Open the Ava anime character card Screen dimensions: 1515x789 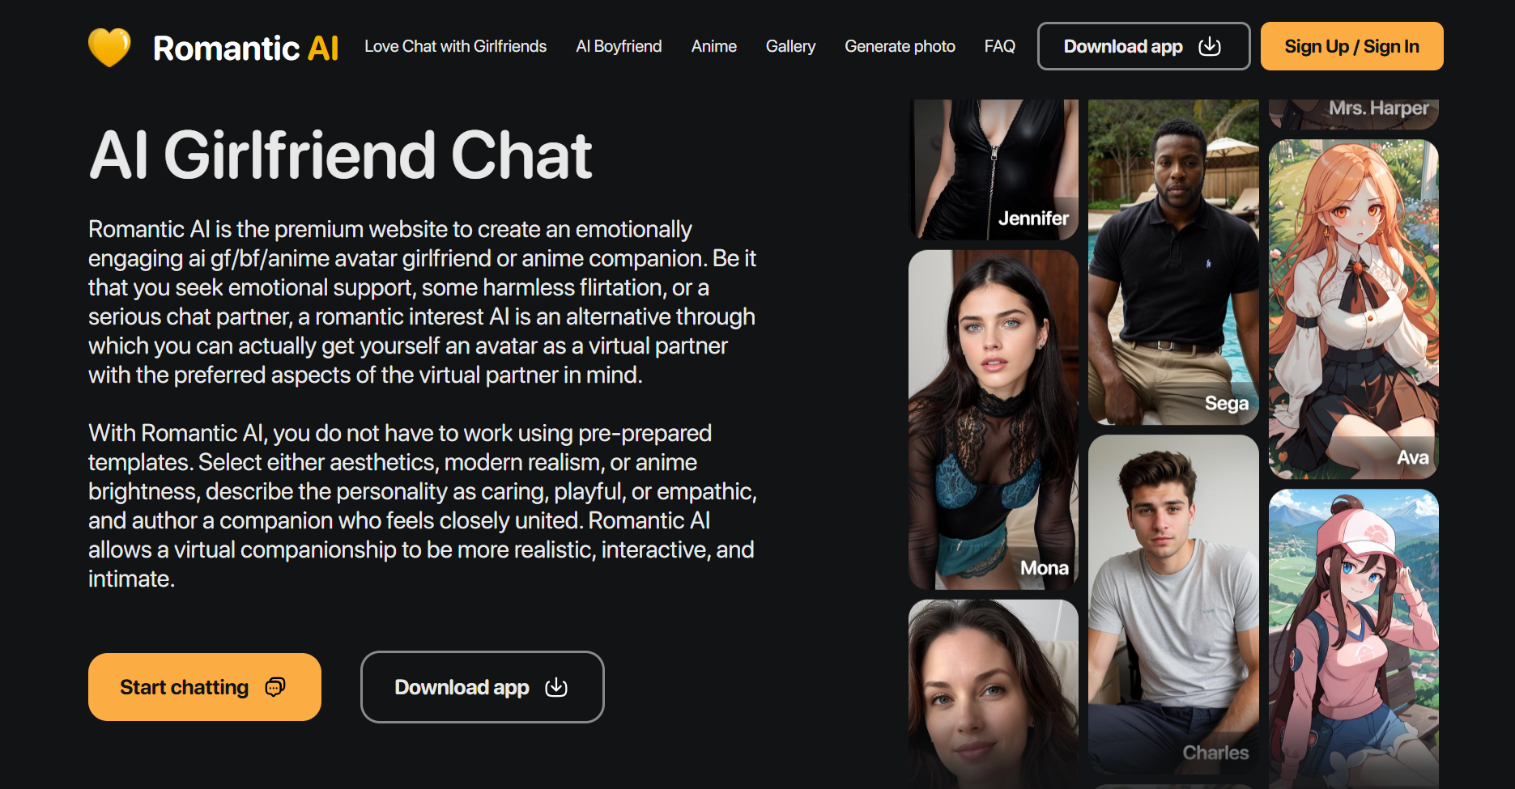[x=1354, y=308]
